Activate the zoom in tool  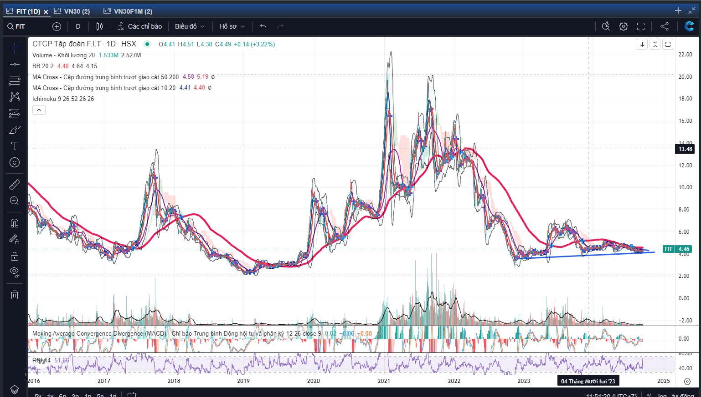click(x=15, y=201)
